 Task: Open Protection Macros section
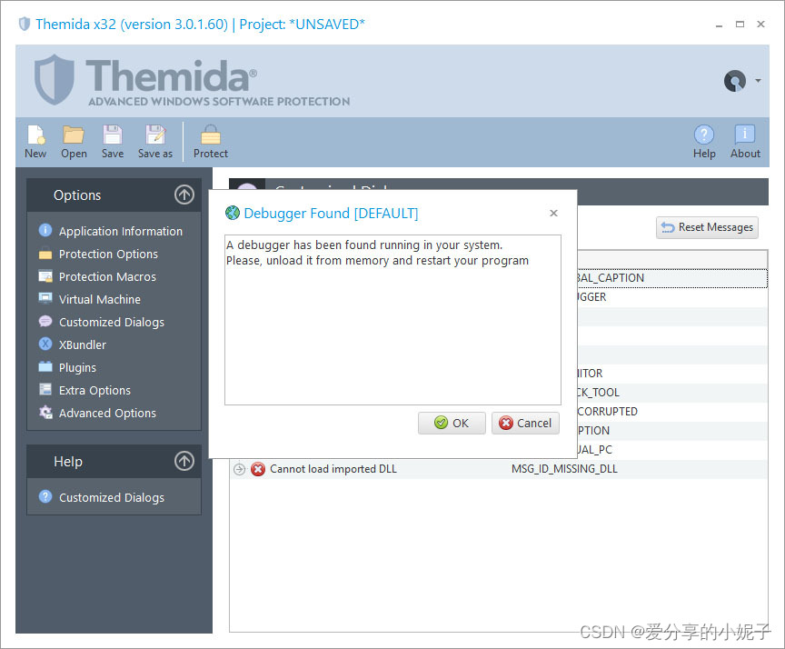point(107,276)
